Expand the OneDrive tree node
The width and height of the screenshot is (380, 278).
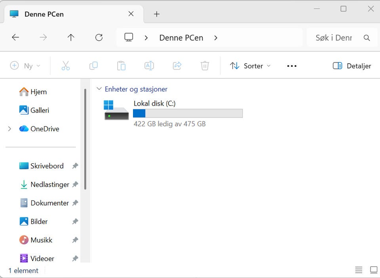(9, 129)
